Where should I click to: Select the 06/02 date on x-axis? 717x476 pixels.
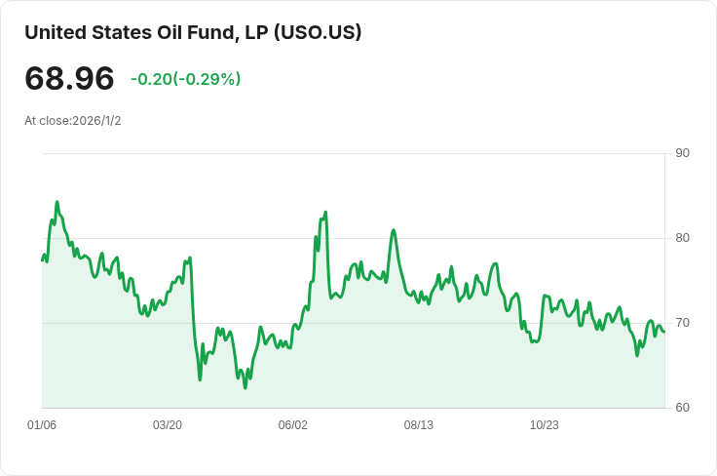tap(293, 425)
